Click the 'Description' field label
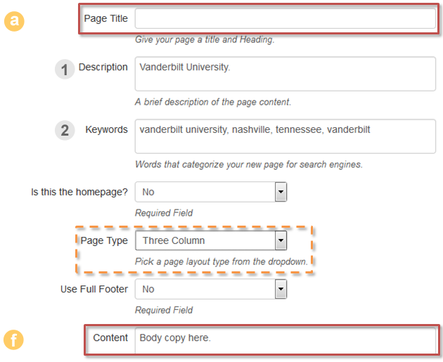443x362 pixels. [103, 67]
